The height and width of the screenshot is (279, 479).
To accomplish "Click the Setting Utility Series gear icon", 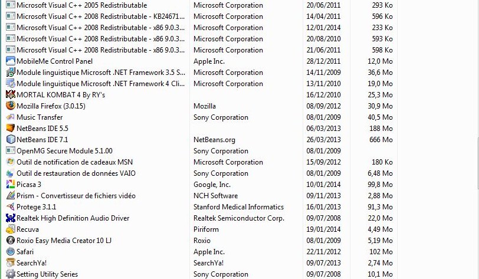I will coord(11,274).
